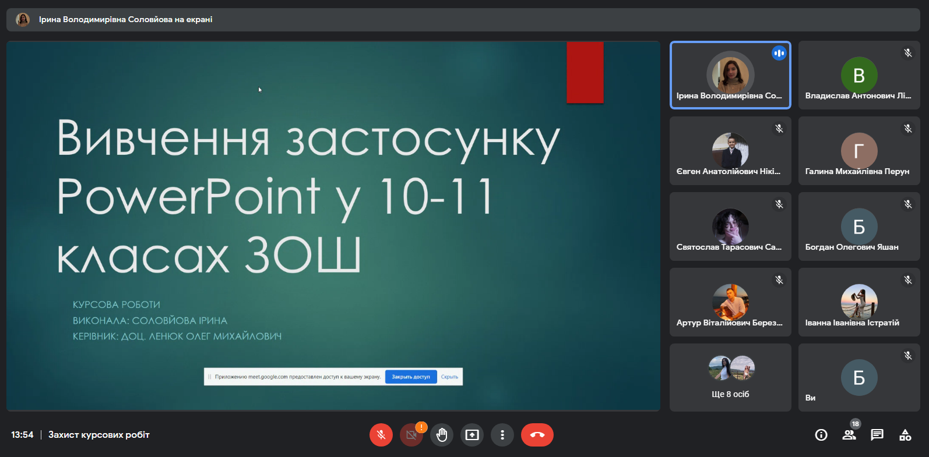Select Іванна Іванівна Істратій tile
The width and height of the screenshot is (929, 457).
click(x=859, y=302)
